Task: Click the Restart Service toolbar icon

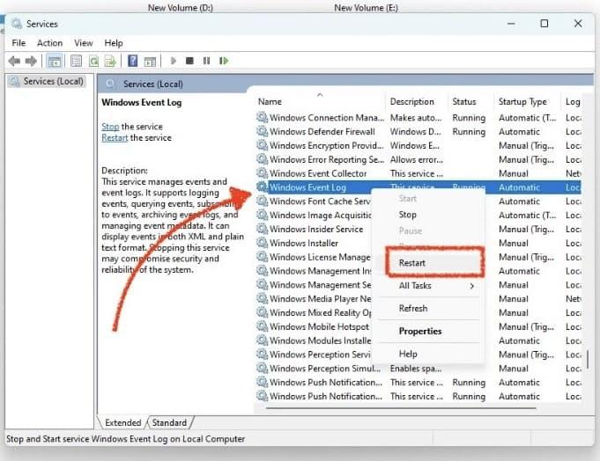Action: 224,61
